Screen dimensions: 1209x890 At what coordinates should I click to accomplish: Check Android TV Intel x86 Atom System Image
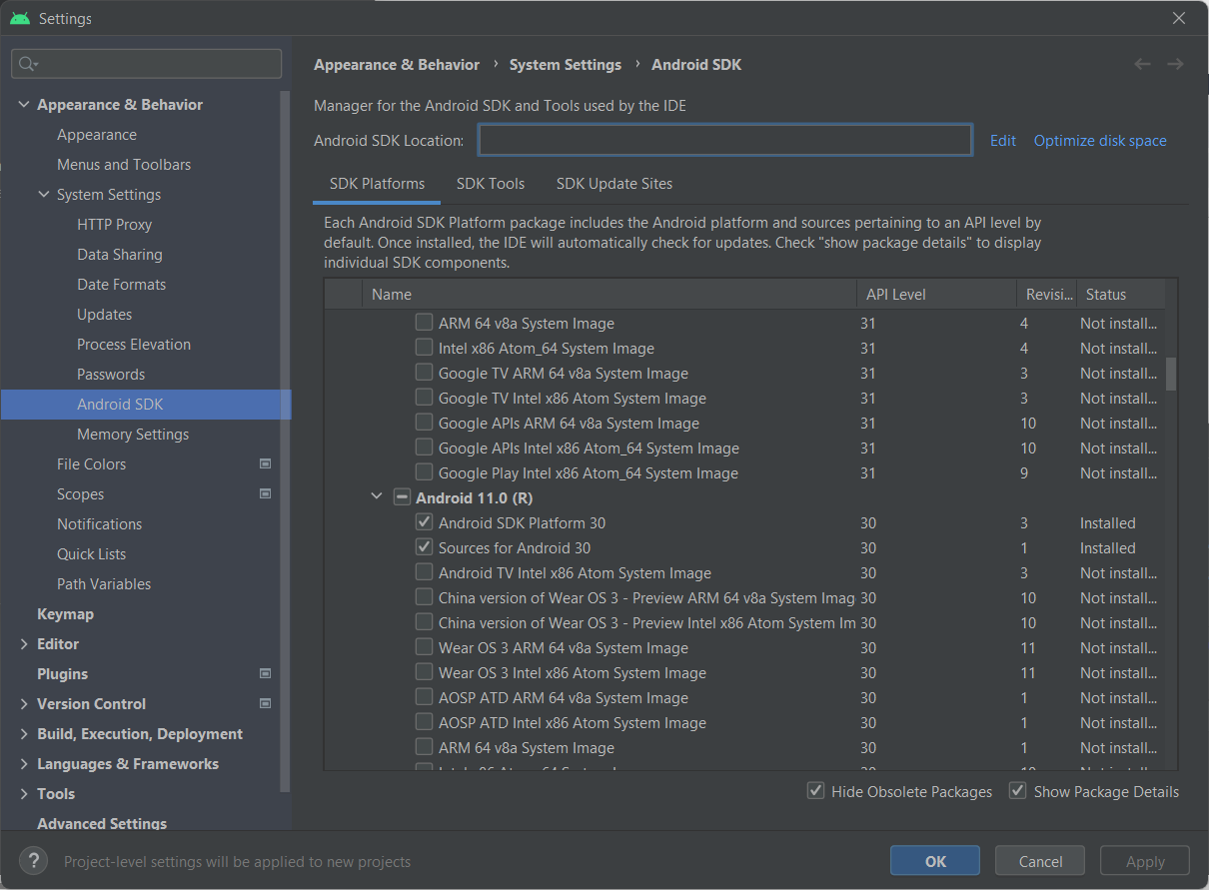pos(425,572)
